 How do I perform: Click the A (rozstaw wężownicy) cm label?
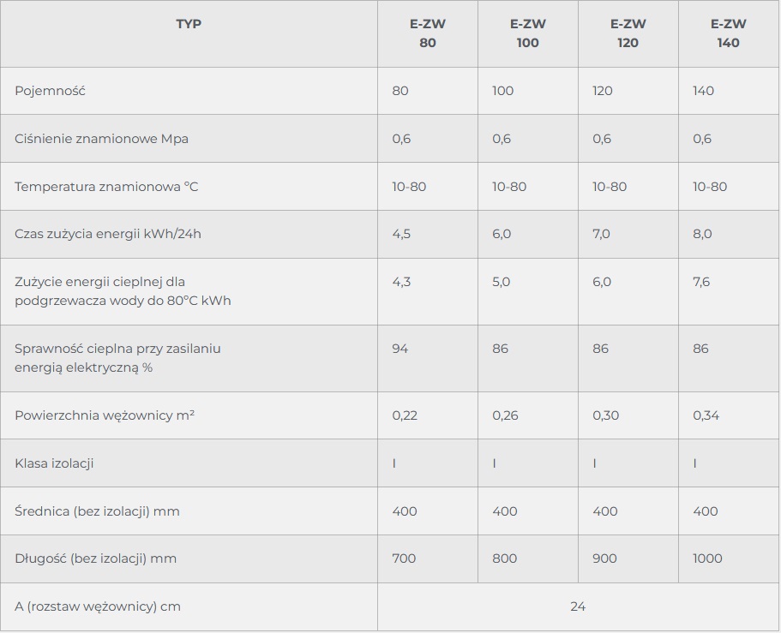click(98, 606)
